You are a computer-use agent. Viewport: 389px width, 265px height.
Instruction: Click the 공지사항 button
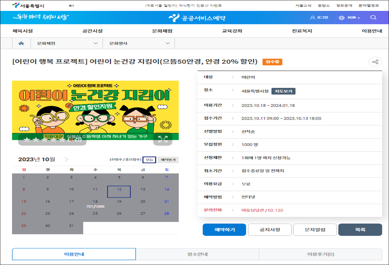pyautogui.click(x=270, y=230)
